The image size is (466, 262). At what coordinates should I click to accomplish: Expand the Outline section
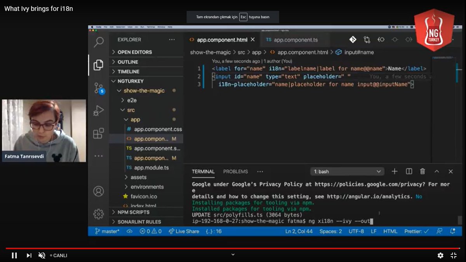pyautogui.click(x=146, y=62)
